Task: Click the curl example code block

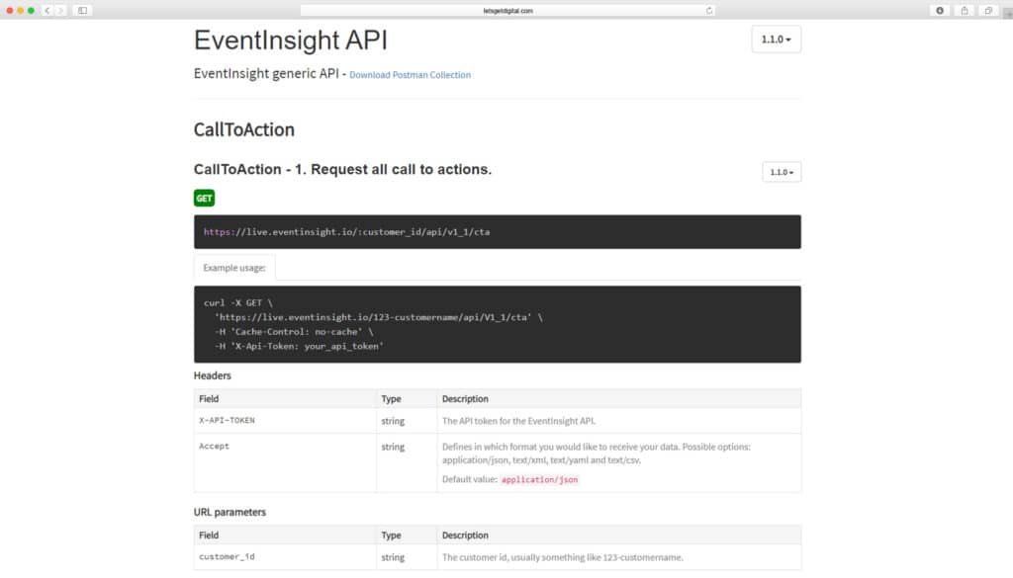Action: click(x=497, y=324)
